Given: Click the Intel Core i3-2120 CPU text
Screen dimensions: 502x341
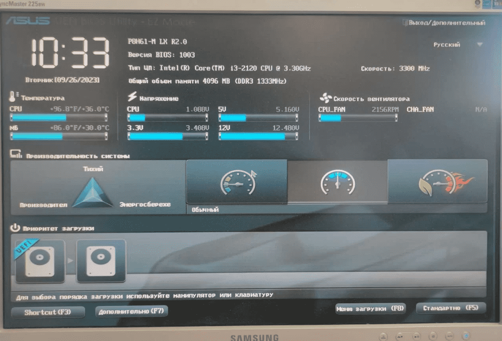Looking at the screenshot, I should tap(219, 68).
